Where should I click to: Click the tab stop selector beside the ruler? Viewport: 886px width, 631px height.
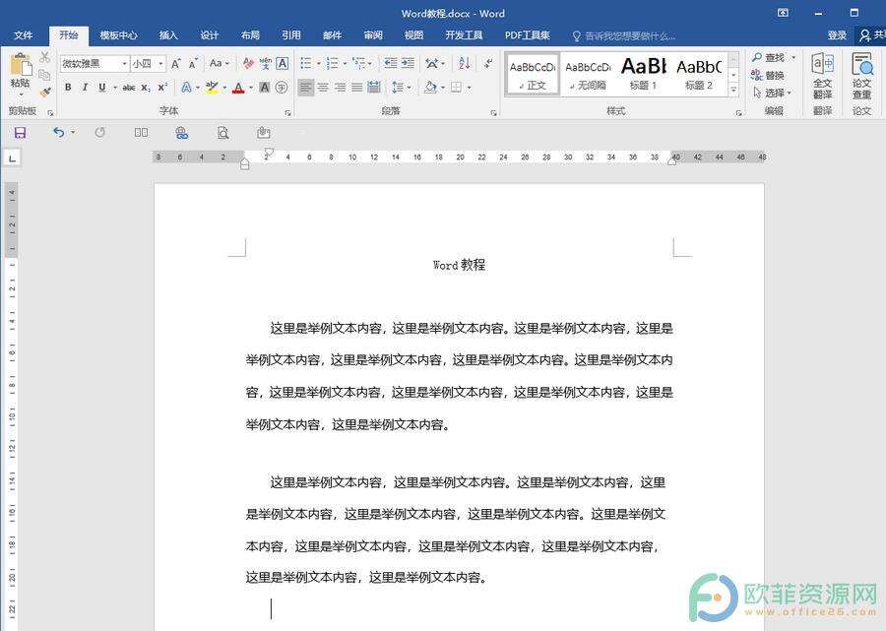point(12,158)
